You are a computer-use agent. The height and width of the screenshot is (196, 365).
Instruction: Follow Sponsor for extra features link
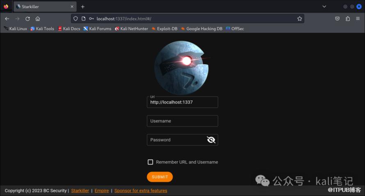(141, 191)
